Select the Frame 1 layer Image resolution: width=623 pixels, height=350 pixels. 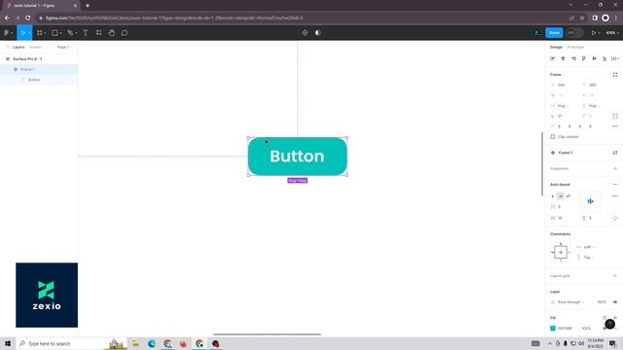(x=39, y=69)
